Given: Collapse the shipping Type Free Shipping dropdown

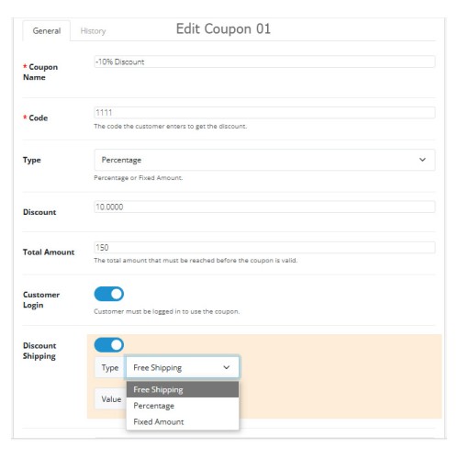Looking at the screenshot, I should pyautogui.click(x=183, y=367).
